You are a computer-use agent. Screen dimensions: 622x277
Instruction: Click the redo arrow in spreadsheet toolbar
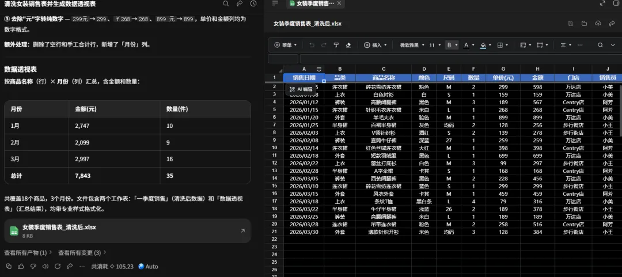point(324,45)
